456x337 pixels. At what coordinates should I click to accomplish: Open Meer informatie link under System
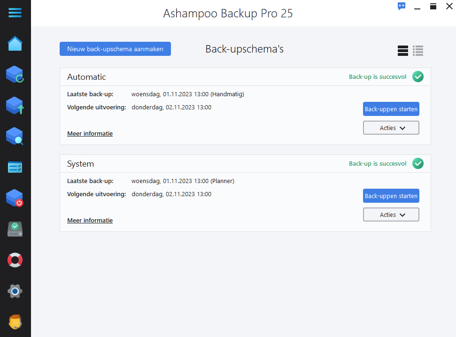tap(90, 221)
